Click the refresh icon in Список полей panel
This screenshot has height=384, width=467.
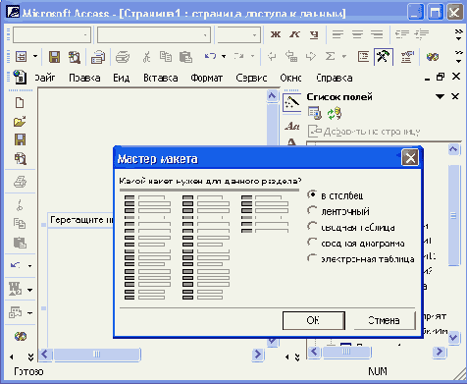[334, 114]
